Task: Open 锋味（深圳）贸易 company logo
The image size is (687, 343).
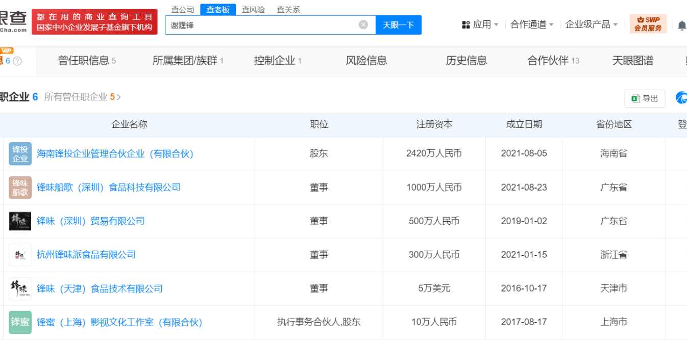Action: click(x=20, y=221)
